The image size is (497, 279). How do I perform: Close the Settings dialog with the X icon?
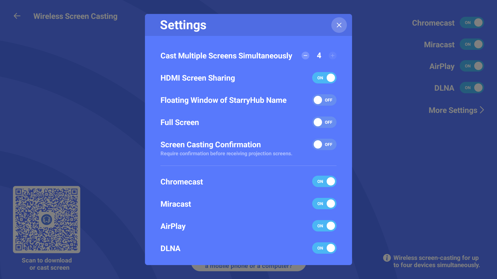339,25
